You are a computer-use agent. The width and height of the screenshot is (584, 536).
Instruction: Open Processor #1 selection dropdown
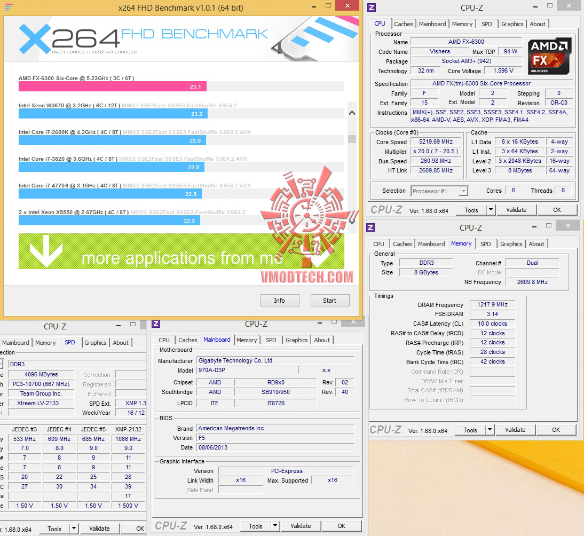(439, 191)
